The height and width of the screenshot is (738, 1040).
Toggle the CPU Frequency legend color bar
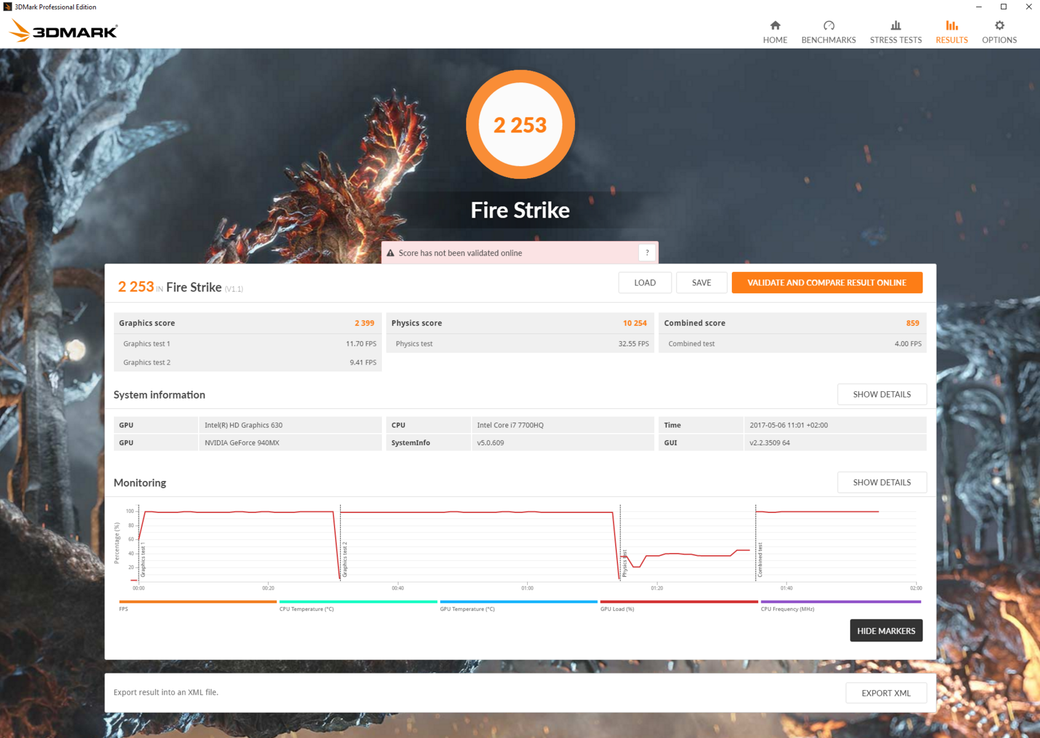pyautogui.click(x=841, y=602)
